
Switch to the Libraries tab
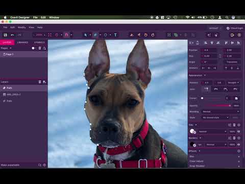point(22,42)
